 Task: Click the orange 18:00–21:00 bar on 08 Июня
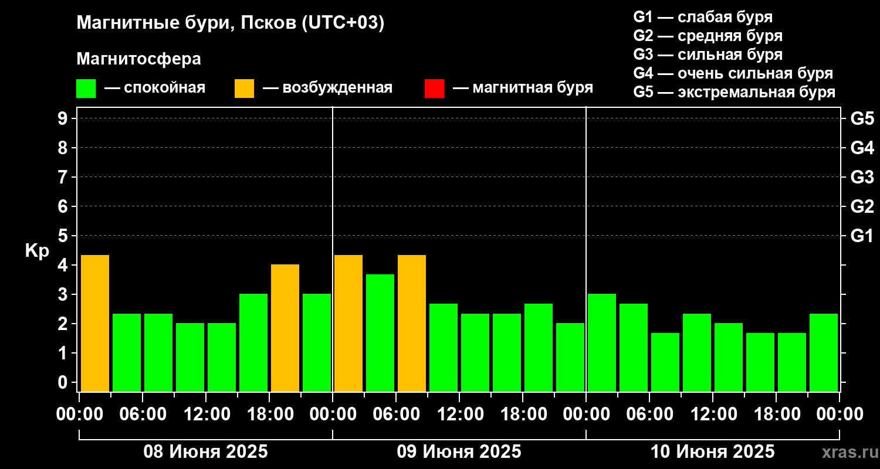coord(285,328)
